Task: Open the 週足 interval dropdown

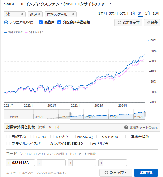Action: (35, 14)
